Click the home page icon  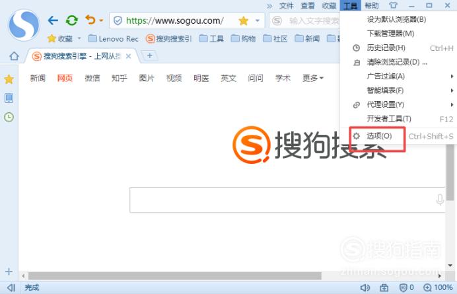[x=14, y=55]
